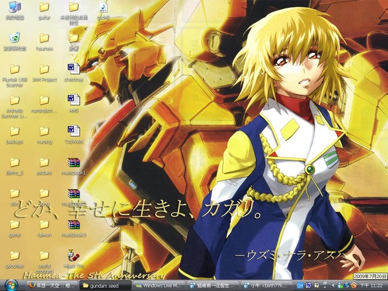
Task: Click the blue S tray icon
Action: (x=347, y=286)
